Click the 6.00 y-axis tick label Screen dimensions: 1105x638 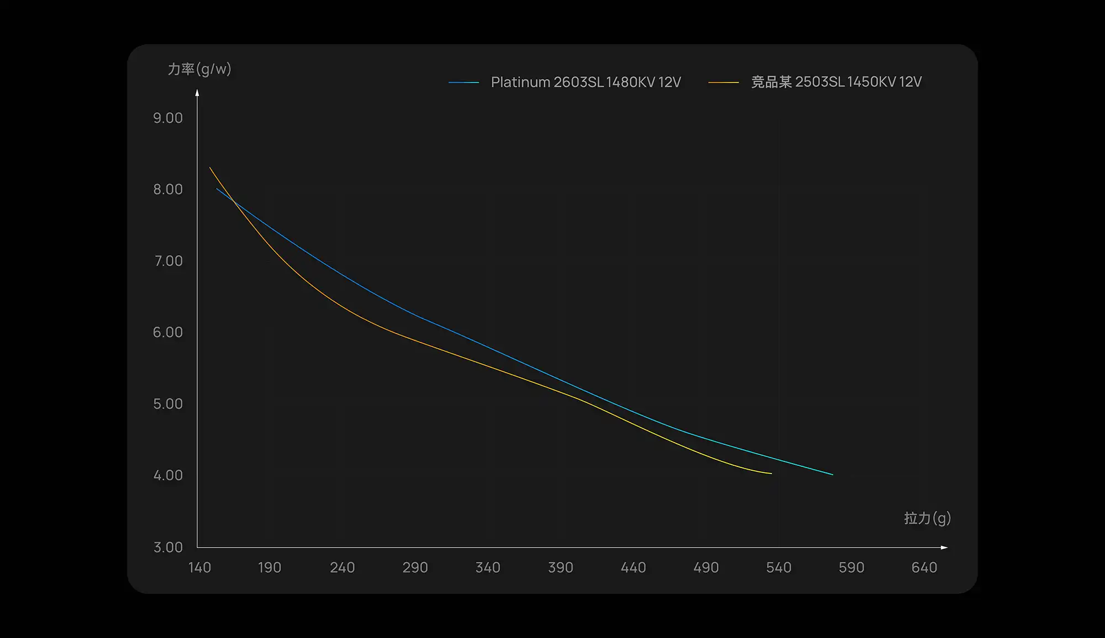168,332
